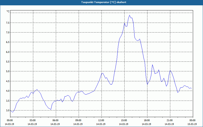The image size is (203, 127).
Task: Click the 09:00 time axis label
Action: point(79,120)
